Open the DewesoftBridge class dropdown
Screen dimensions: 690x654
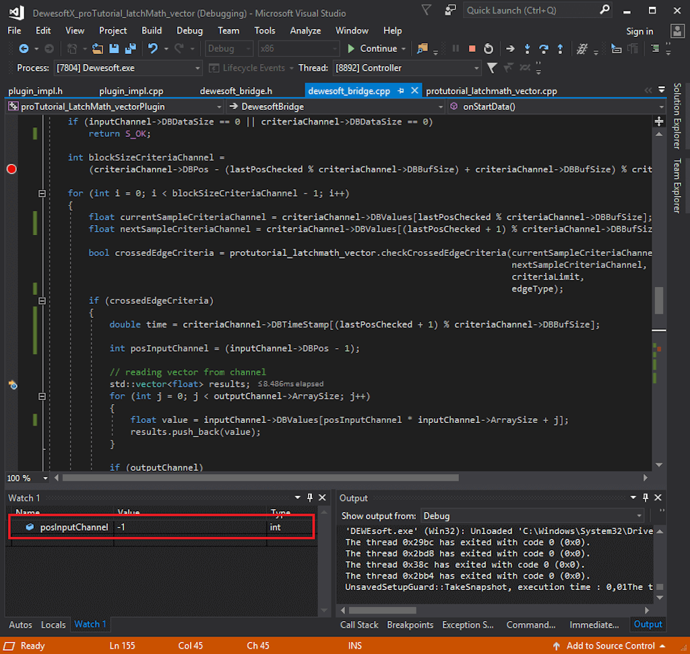[x=336, y=106]
